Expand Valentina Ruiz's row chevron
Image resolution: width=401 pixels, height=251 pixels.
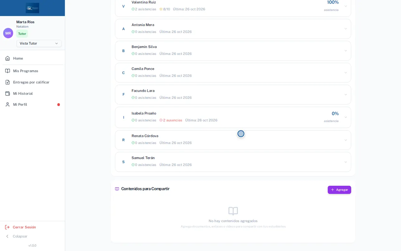tap(346, 6)
